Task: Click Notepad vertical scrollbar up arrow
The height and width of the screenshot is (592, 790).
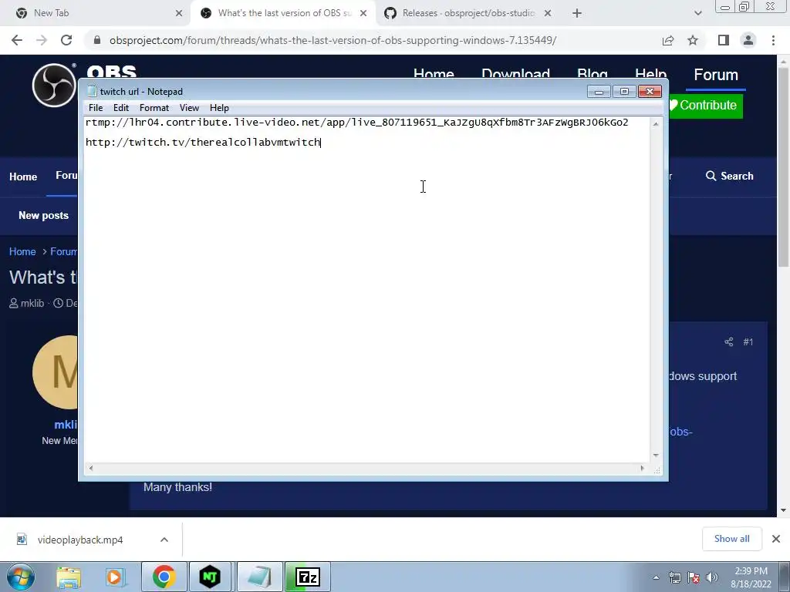Action: [656, 123]
